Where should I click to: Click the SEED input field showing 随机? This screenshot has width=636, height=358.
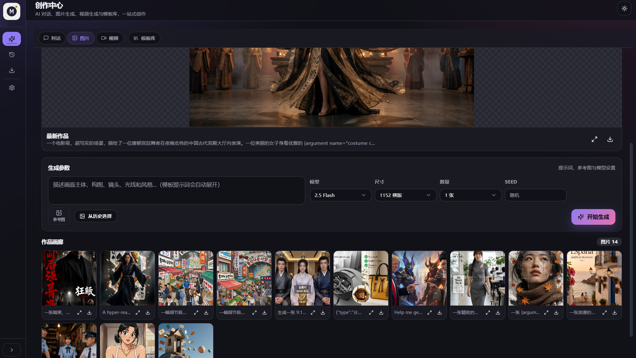[x=536, y=195]
